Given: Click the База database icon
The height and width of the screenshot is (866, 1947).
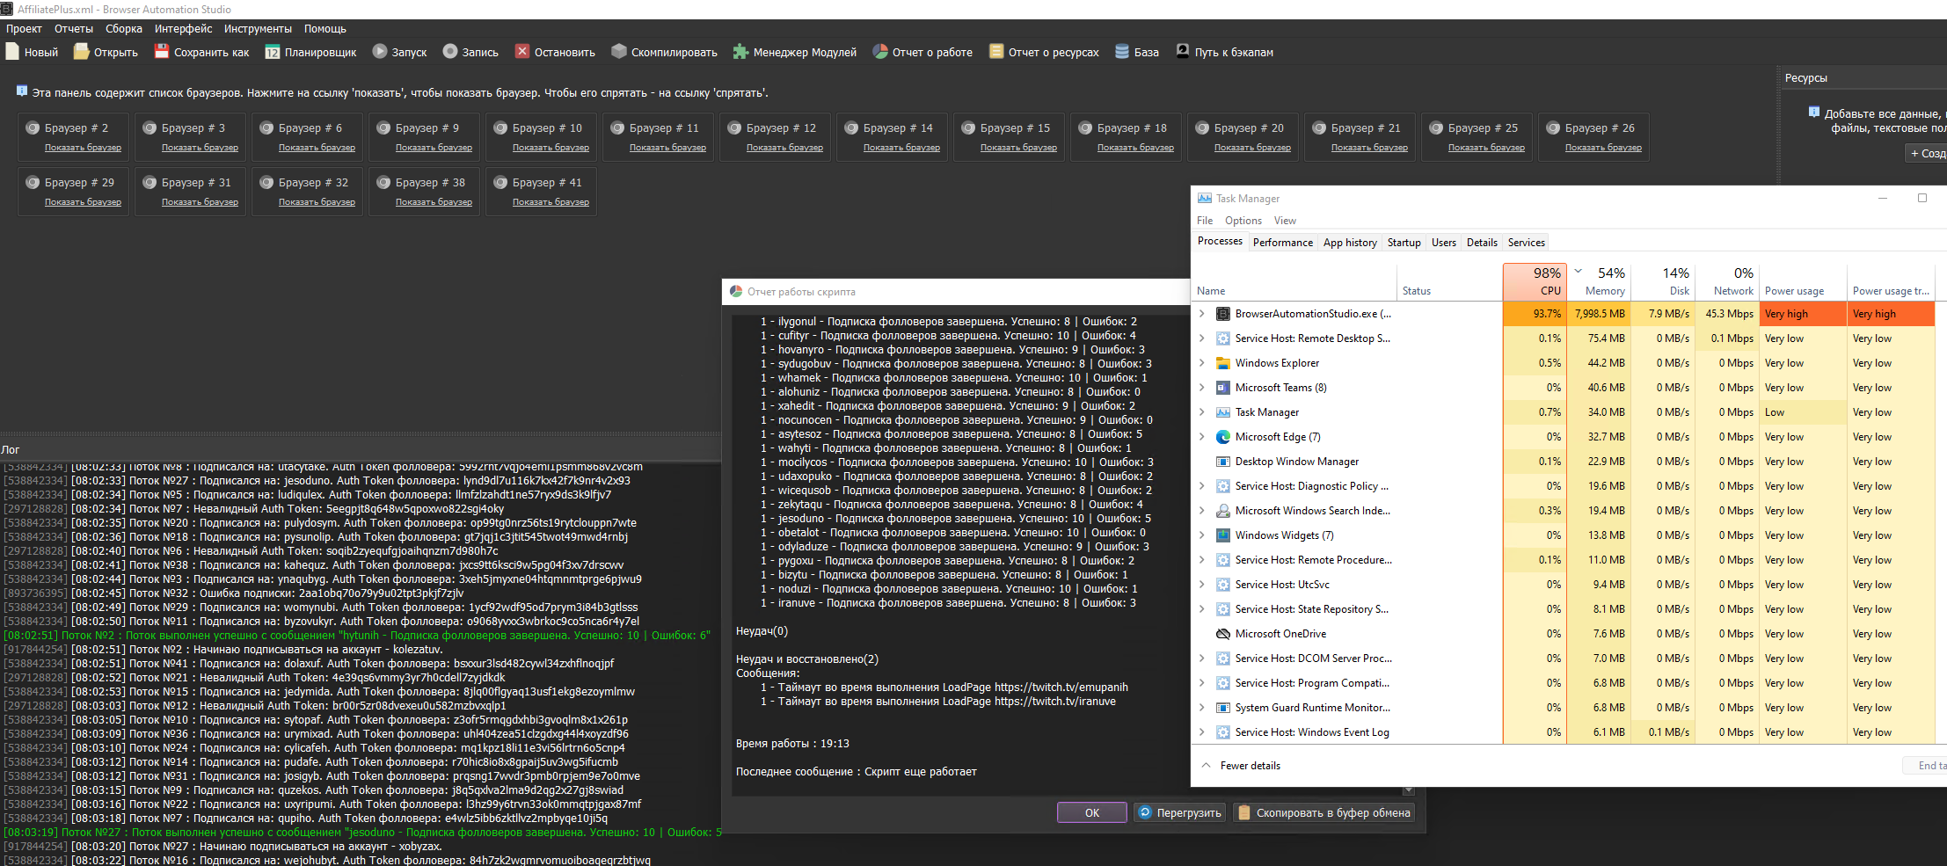Looking at the screenshot, I should [x=1122, y=52].
